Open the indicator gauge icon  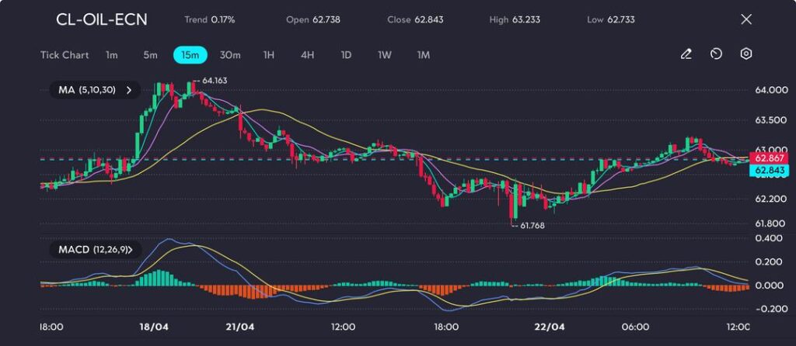pyautogui.click(x=716, y=54)
